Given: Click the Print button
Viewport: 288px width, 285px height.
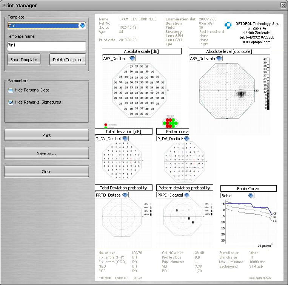Looking at the screenshot, I should pyautogui.click(x=46, y=135).
